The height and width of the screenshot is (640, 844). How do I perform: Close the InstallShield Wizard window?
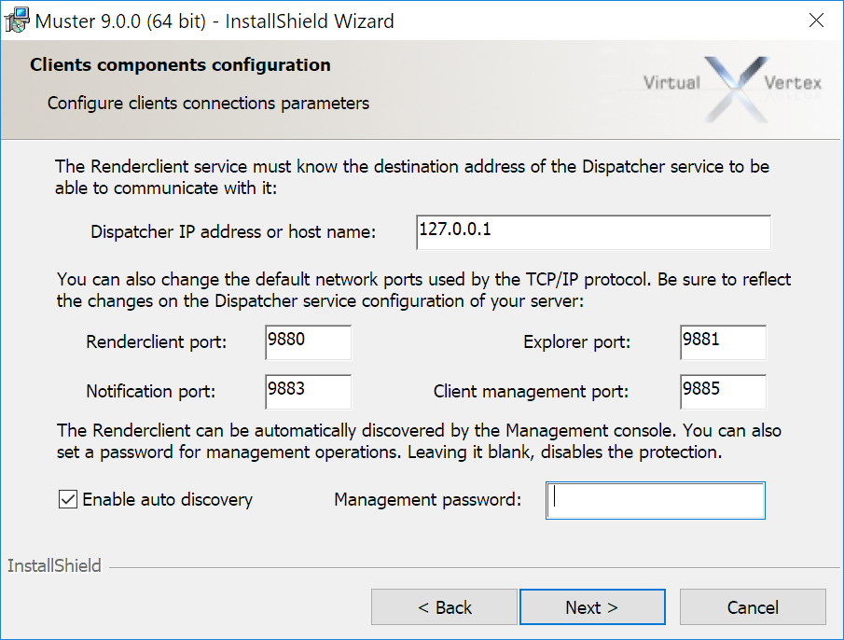816,21
